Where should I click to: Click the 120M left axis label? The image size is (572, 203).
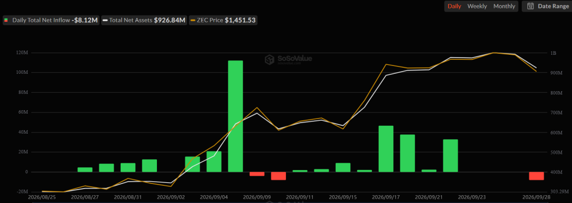(22, 53)
